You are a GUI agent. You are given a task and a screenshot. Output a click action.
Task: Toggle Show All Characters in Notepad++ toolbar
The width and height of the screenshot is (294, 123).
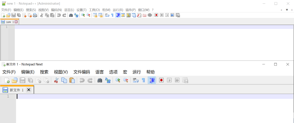[112, 15]
